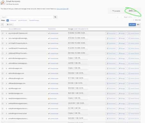Go to first page double-arrow
The image size is (145, 123).
117,17
